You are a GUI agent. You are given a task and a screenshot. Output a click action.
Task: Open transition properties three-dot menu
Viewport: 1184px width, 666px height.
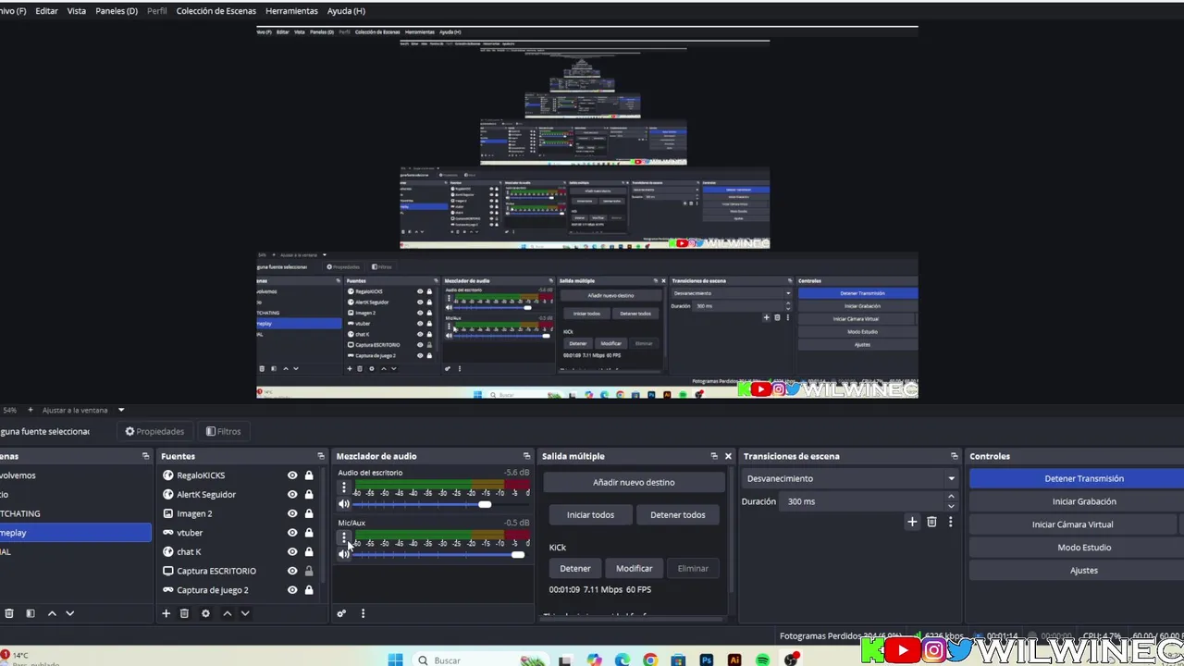[x=950, y=522]
